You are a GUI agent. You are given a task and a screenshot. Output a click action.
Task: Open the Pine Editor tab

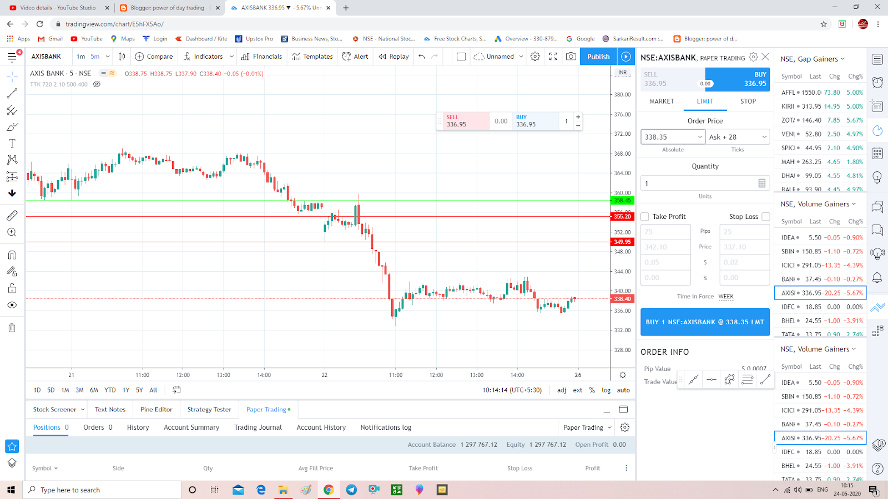pos(156,410)
